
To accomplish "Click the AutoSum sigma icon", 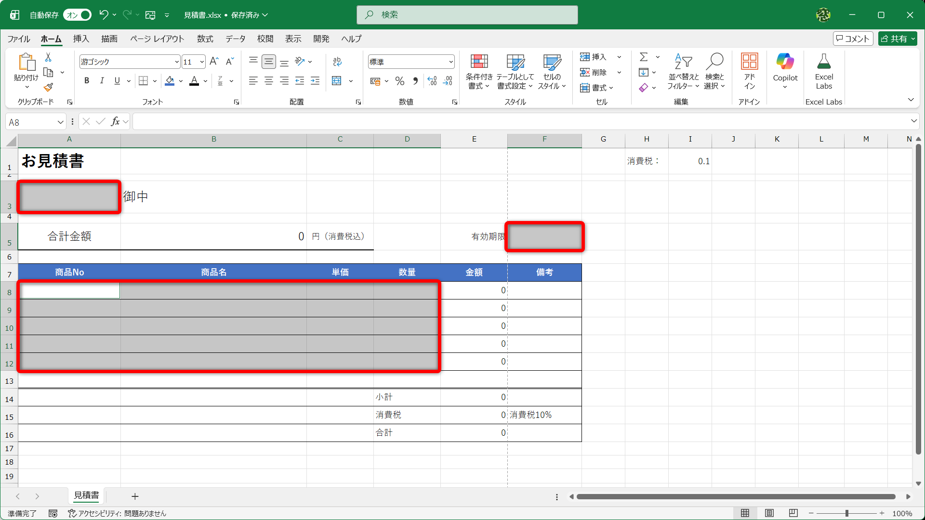I will point(644,57).
